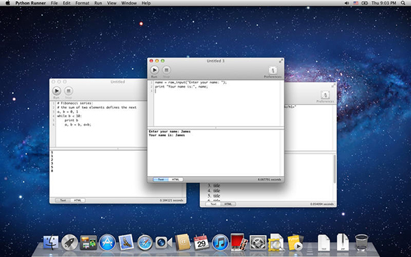Click the 'print b' code line
Screen dimensions: 411x257
[71, 120]
